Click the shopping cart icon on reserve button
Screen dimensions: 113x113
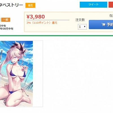click(x=103, y=25)
